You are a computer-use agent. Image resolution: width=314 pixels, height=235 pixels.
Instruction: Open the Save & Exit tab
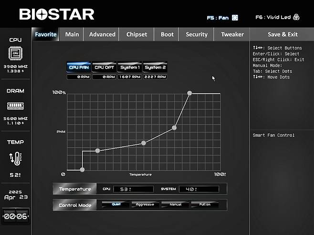click(x=283, y=34)
